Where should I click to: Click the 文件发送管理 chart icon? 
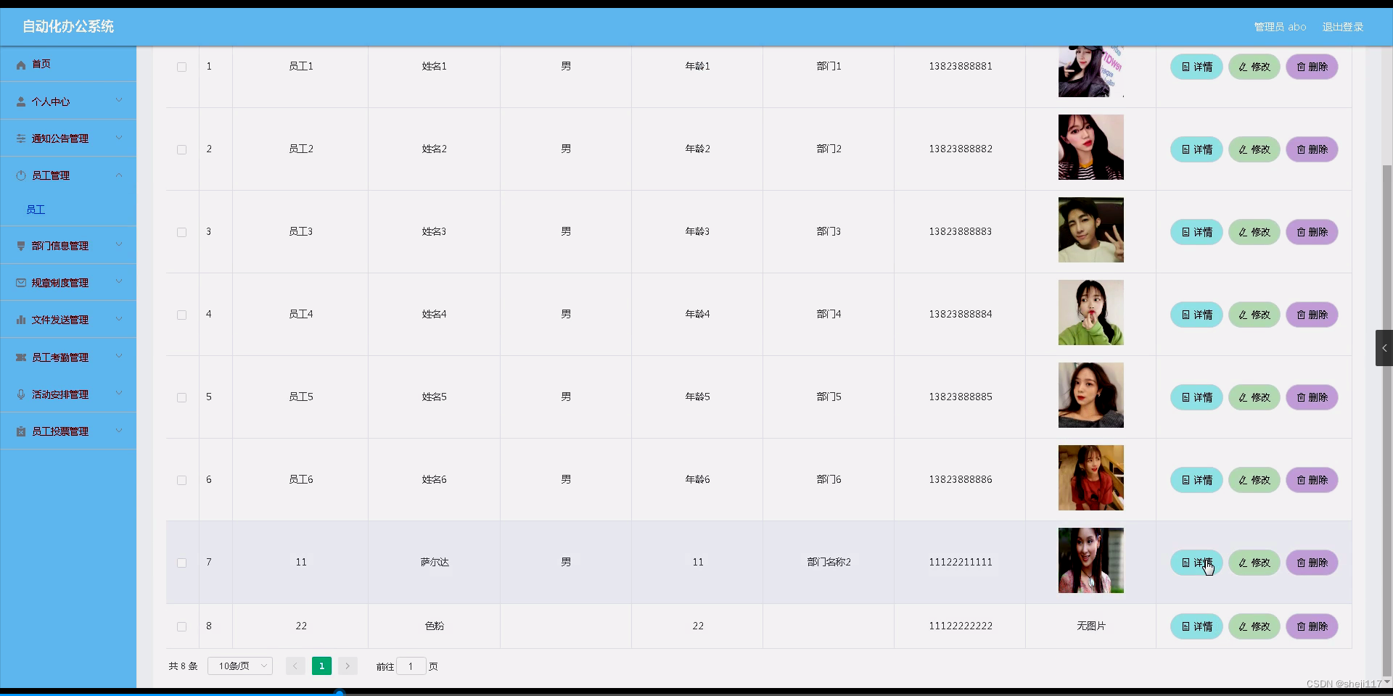20,319
